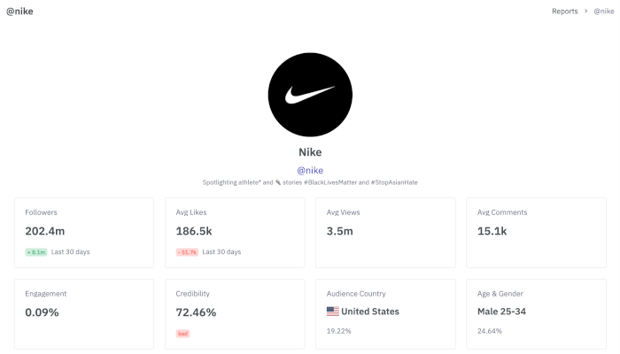Click the United States flag icon

pyautogui.click(x=332, y=312)
